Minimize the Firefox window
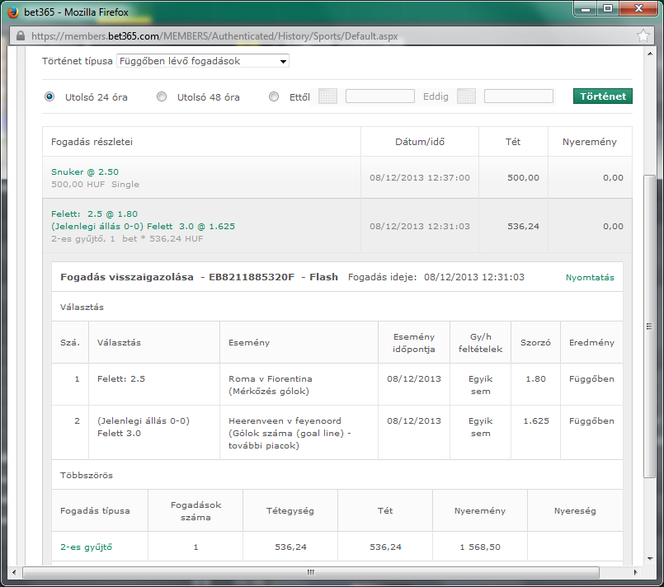664x587 pixels. [x=586, y=9]
